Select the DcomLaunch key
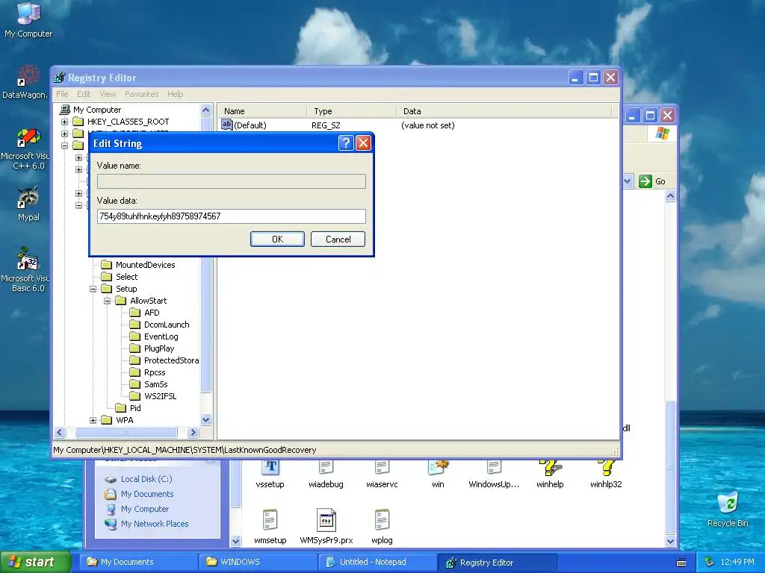The image size is (765, 573). (167, 325)
